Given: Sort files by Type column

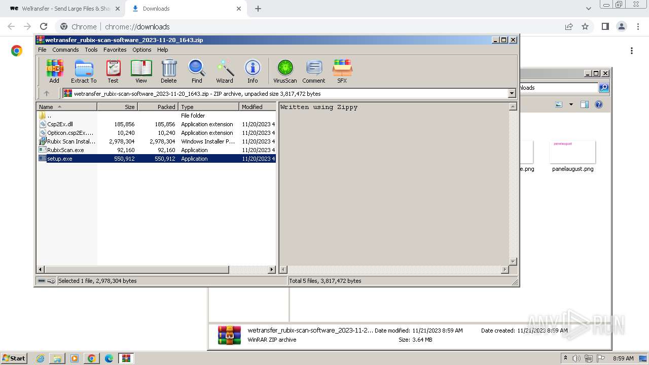Looking at the screenshot, I should click(x=208, y=107).
